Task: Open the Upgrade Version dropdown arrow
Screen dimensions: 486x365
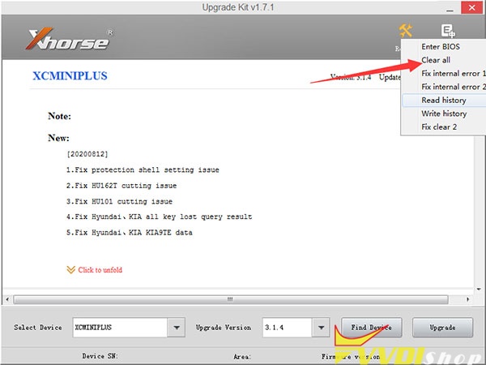Action: (321, 328)
